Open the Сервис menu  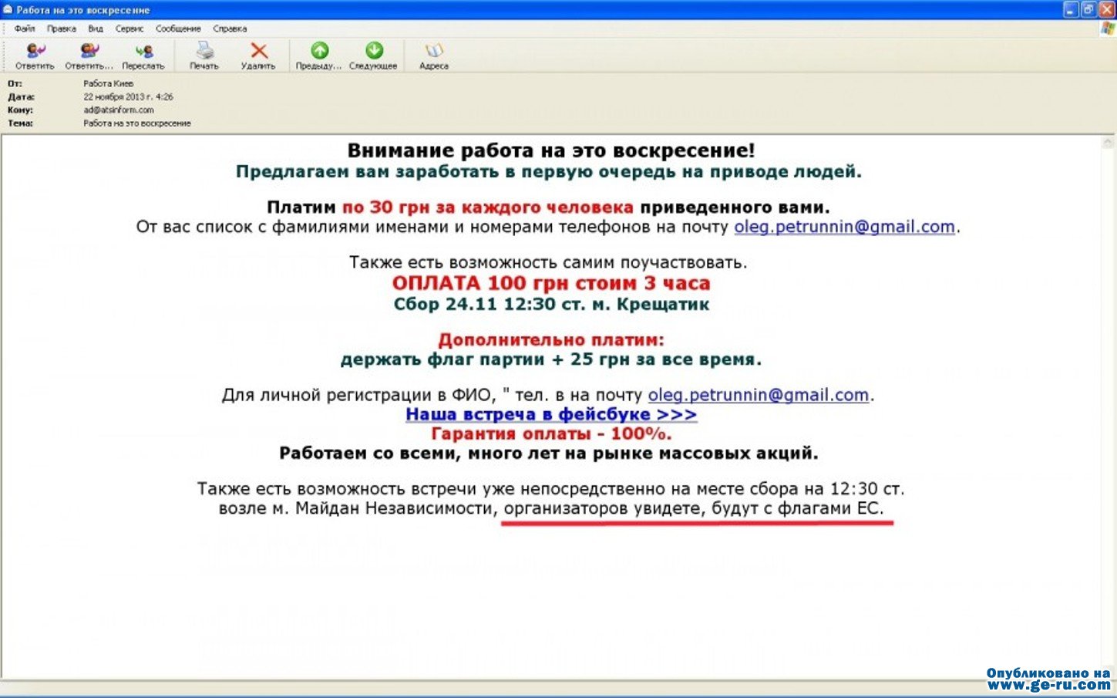point(130,29)
